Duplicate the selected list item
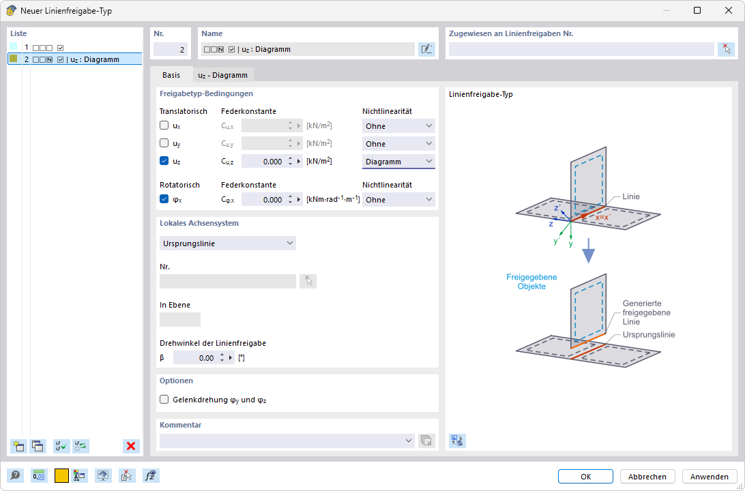Image resolution: width=745 pixels, height=491 pixels. [x=37, y=446]
